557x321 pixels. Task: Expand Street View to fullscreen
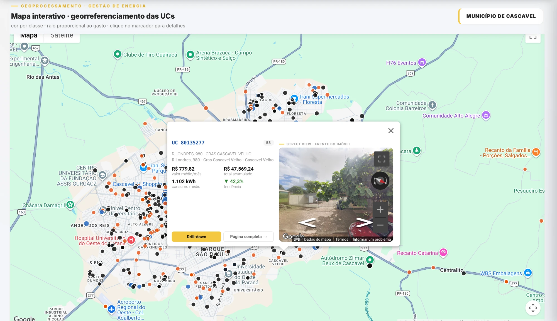[x=382, y=159]
